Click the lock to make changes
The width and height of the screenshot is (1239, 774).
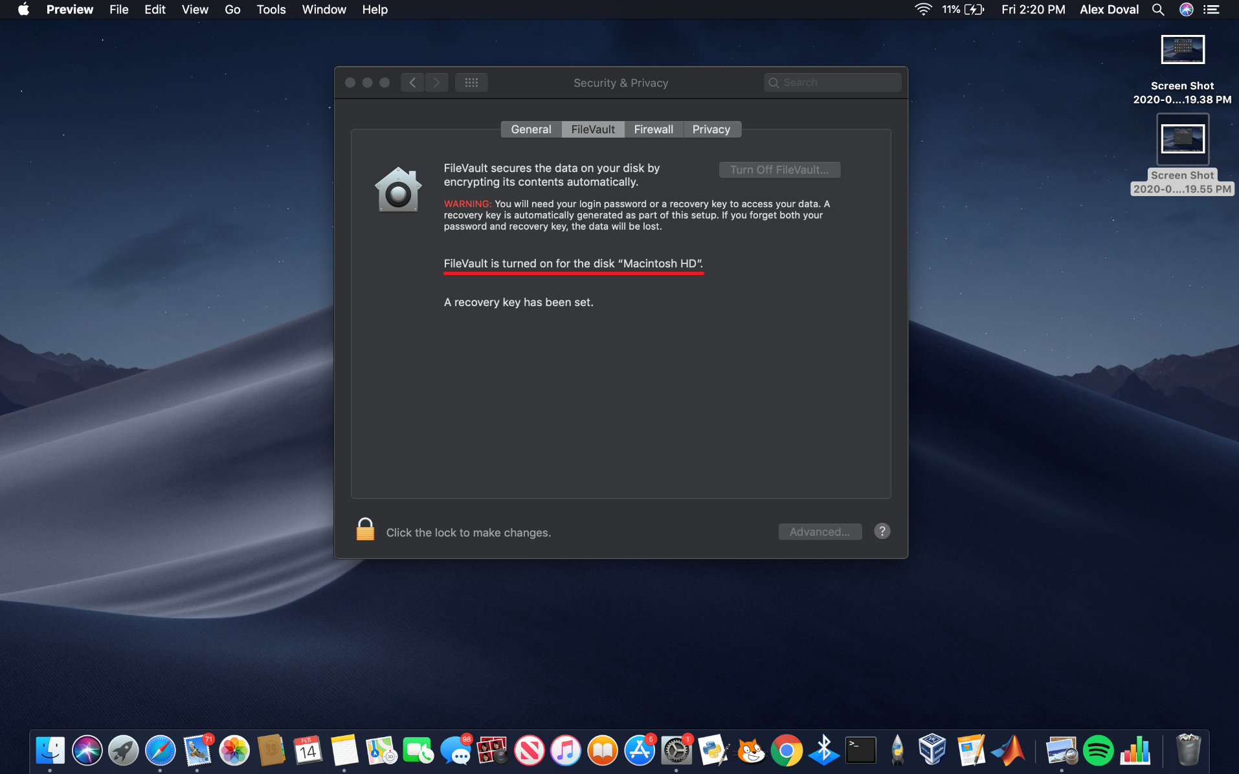[365, 530]
